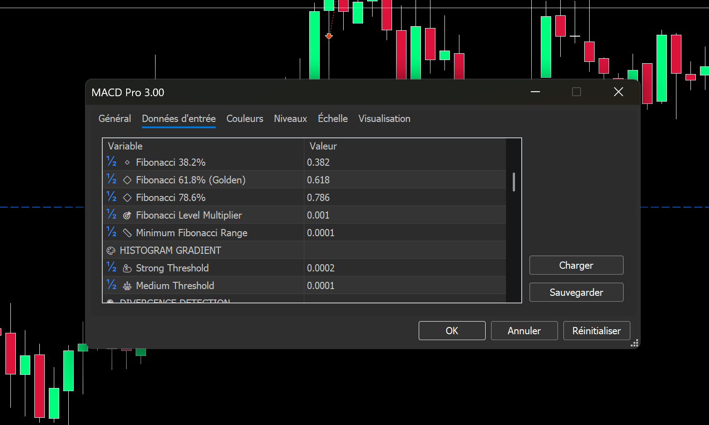Click the parameter list scrollbar thumb
Screen dimensions: 709x425
[x=514, y=182]
